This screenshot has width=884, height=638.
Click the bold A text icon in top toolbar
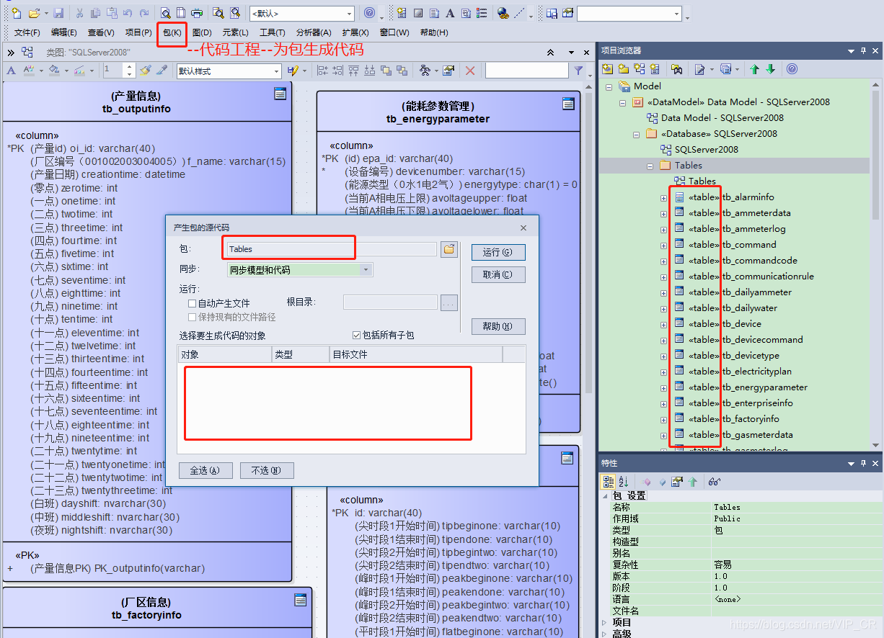tap(450, 13)
